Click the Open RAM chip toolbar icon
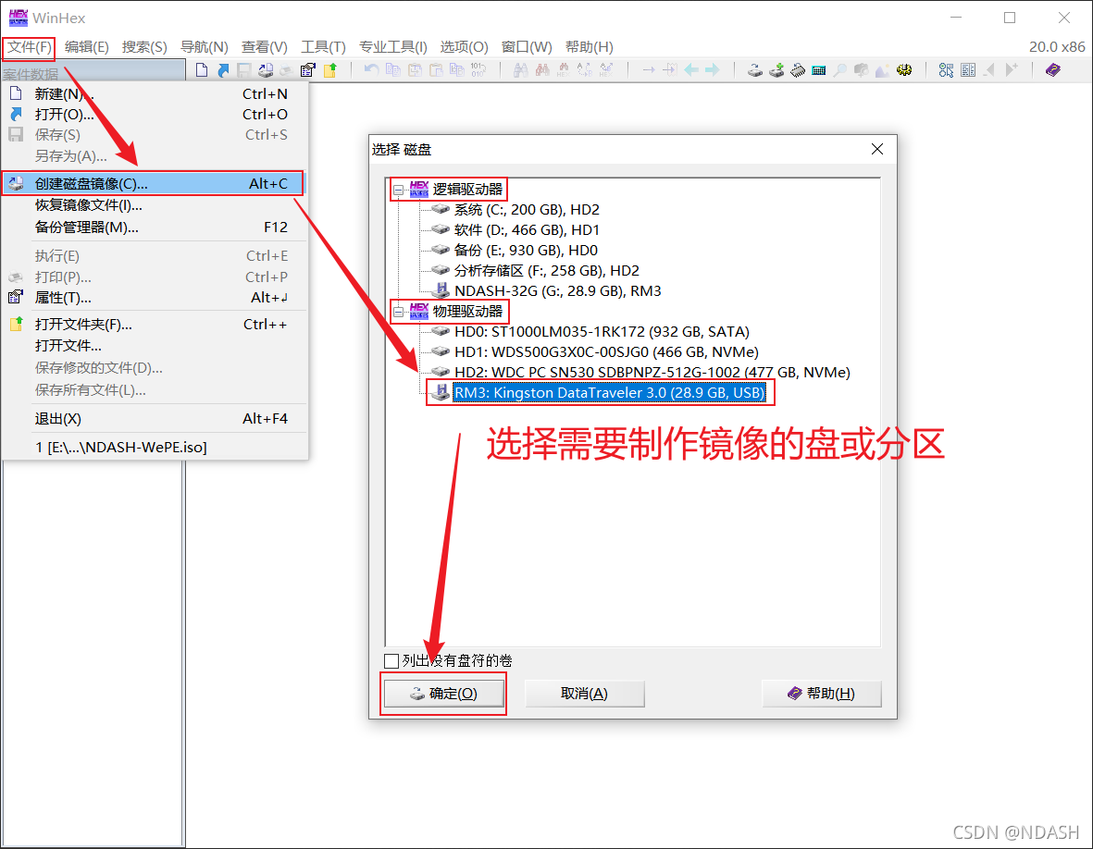Image resolution: width=1093 pixels, height=849 pixels. point(798,69)
